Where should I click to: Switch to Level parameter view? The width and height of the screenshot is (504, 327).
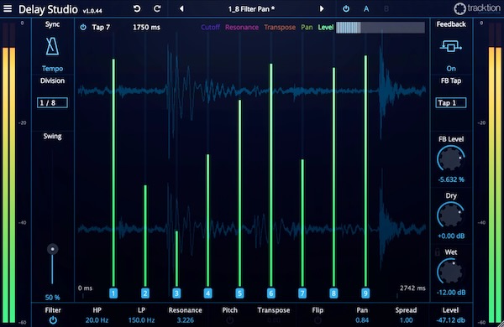pos(326,28)
